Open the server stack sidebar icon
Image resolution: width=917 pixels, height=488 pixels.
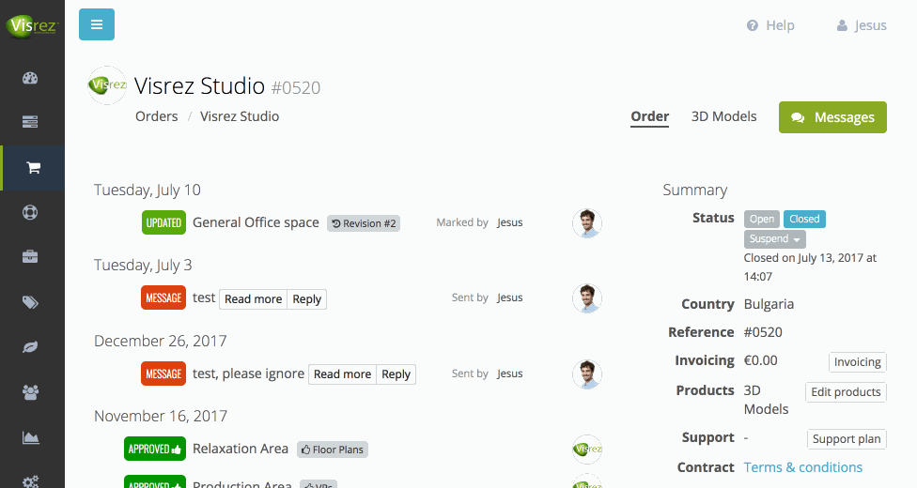coord(30,122)
